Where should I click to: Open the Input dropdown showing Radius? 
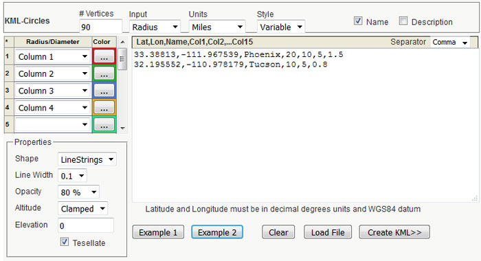[x=155, y=27]
